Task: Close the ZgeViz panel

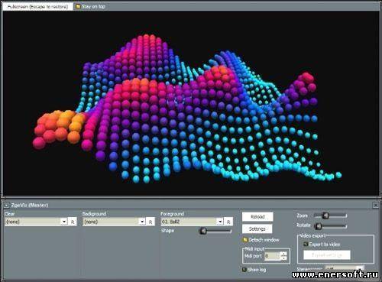Action: coord(376,205)
